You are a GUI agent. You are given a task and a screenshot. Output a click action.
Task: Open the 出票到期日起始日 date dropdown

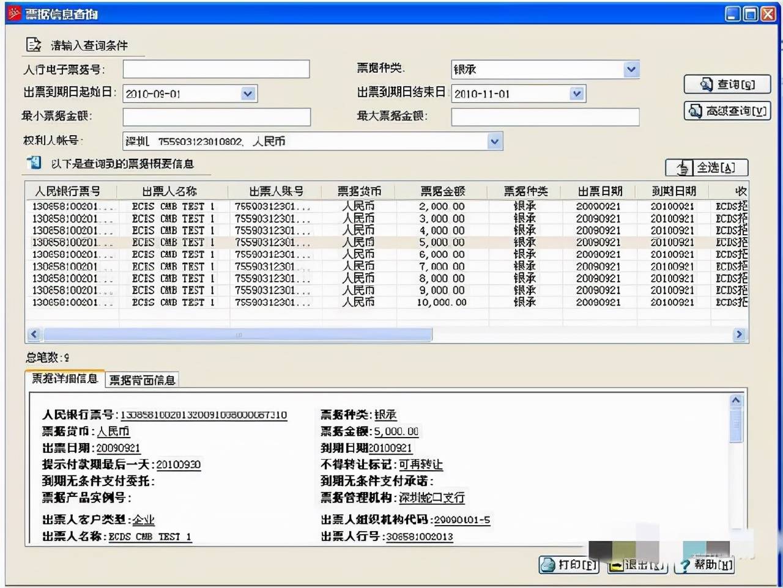(248, 94)
